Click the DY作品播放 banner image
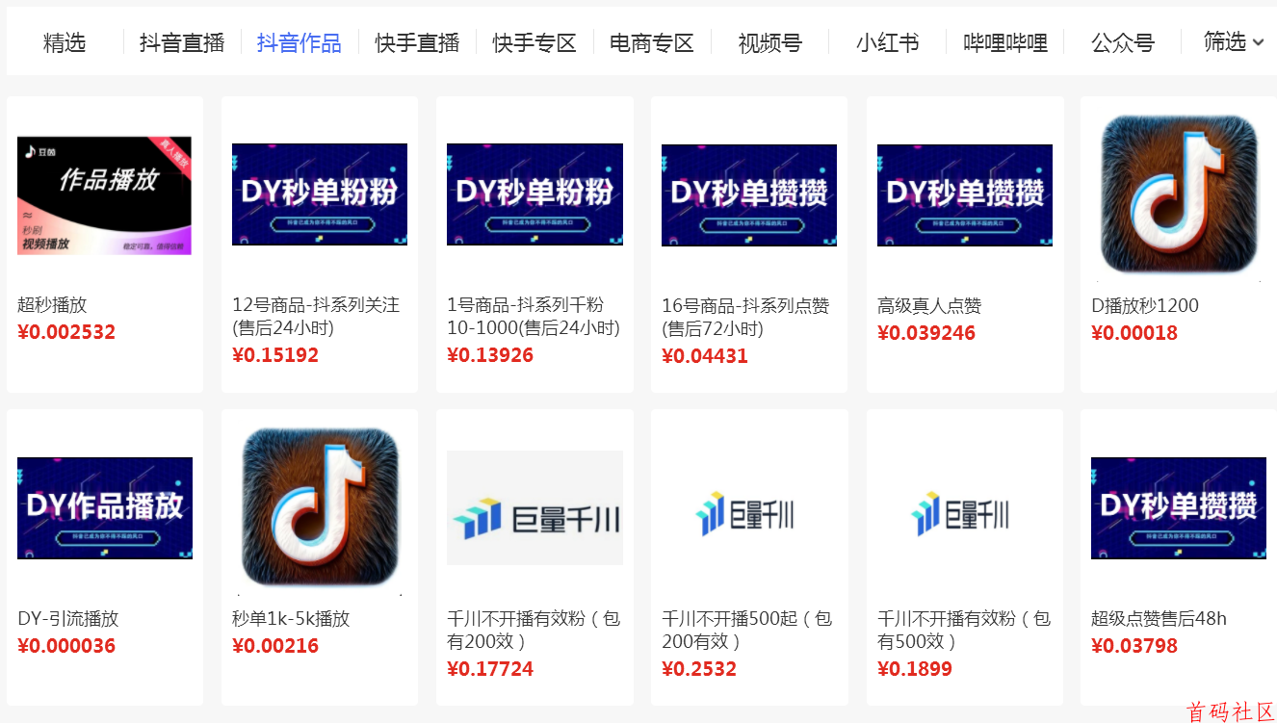Viewport: 1277px width, 723px height. point(104,508)
